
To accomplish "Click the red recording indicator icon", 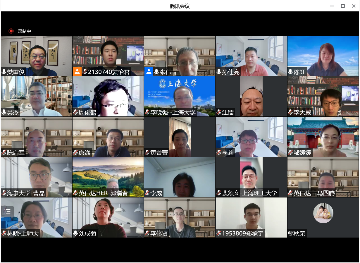I will (x=11, y=31).
